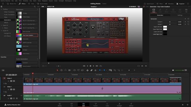Click the Play forward button
Image resolution: width=191 pixels, height=107 pixels.
coord(93,66)
